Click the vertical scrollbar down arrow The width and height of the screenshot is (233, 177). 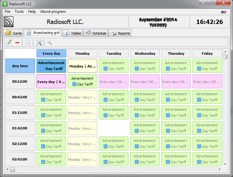click(225, 164)
